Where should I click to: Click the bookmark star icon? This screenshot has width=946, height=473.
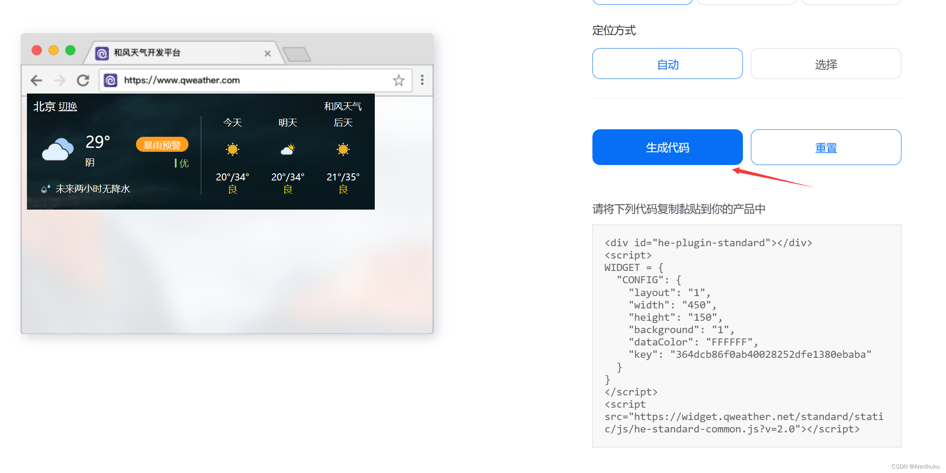point(399,80)
